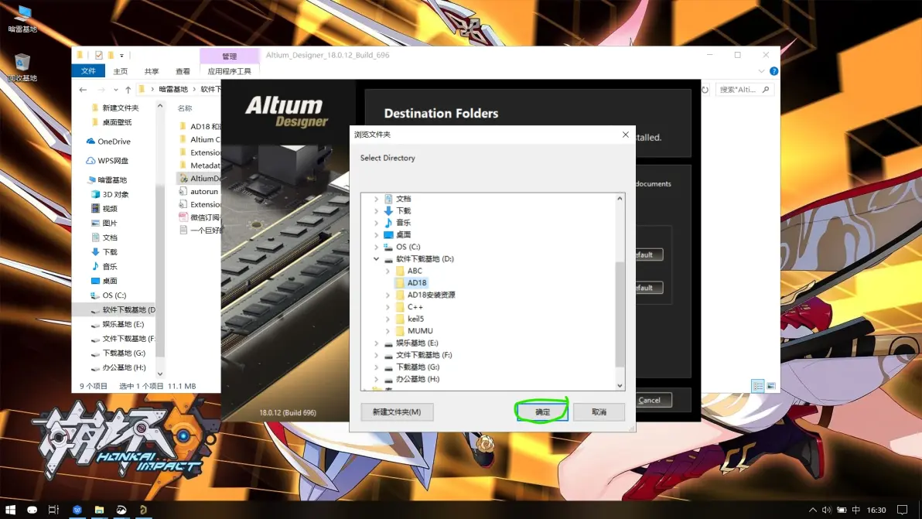Open the 应用程序工具 ribbon tab
This screenshot has height=519, width=922.
tap(229, 71)
